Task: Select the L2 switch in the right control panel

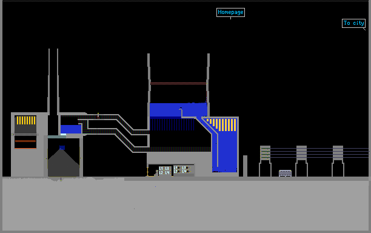Action: (177, 172)
